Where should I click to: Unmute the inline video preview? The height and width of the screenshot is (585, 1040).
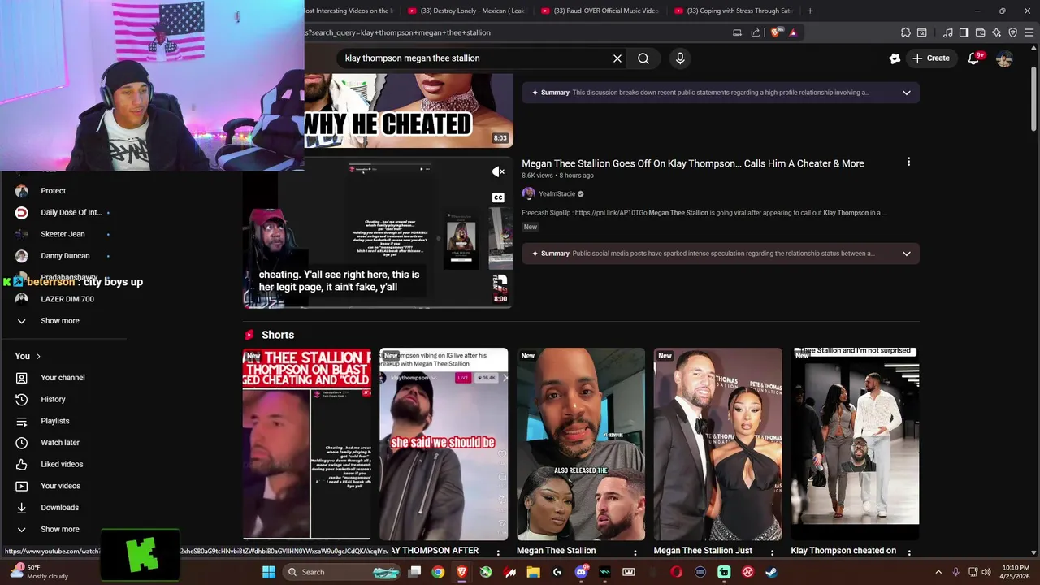coord(499,171)
